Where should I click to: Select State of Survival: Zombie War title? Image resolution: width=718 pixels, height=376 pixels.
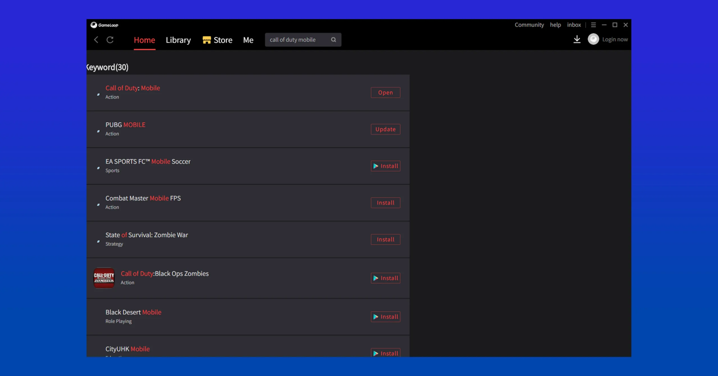147,235
